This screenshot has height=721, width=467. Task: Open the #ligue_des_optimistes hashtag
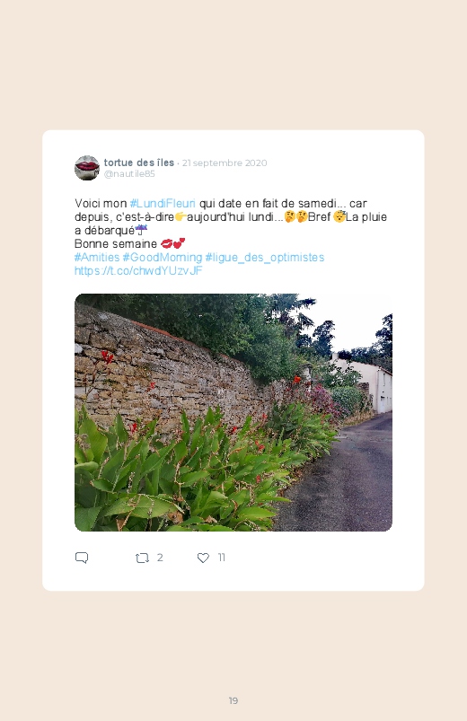tap(265, 257)
